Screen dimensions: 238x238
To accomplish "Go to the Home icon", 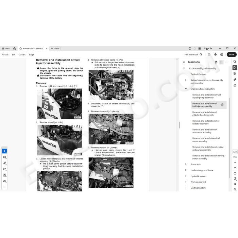I will pyautogui.click(x=15, y=48).
